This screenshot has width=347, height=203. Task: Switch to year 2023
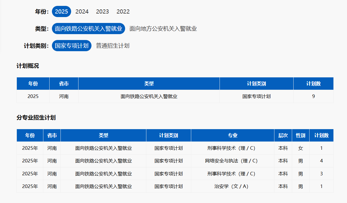(x=102, y=11)
